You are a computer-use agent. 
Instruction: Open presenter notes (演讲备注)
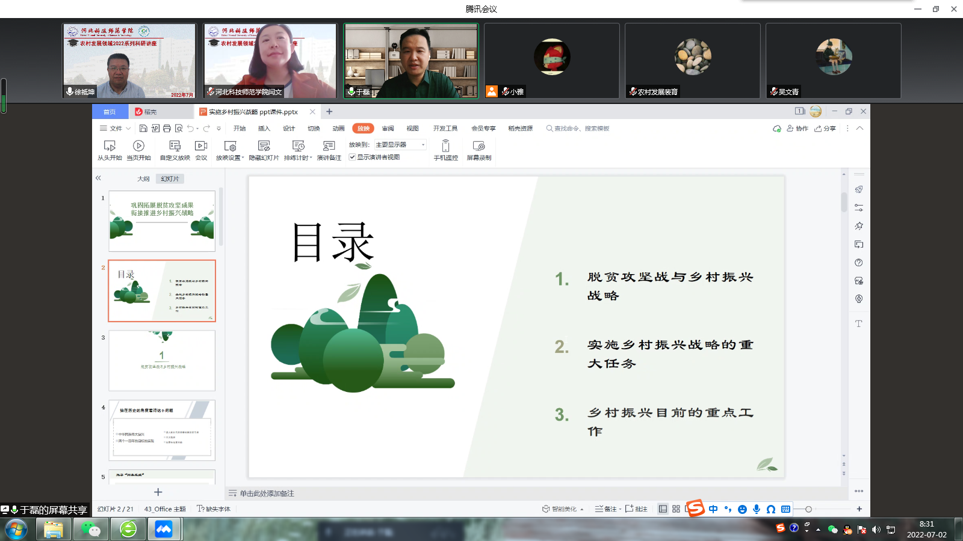[329, 150]
